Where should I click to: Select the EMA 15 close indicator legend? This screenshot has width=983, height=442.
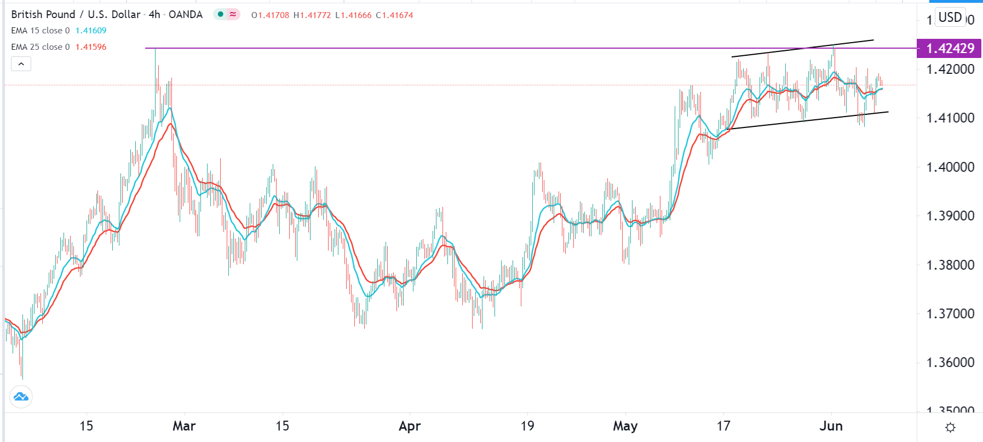click(x=41, y=31)
